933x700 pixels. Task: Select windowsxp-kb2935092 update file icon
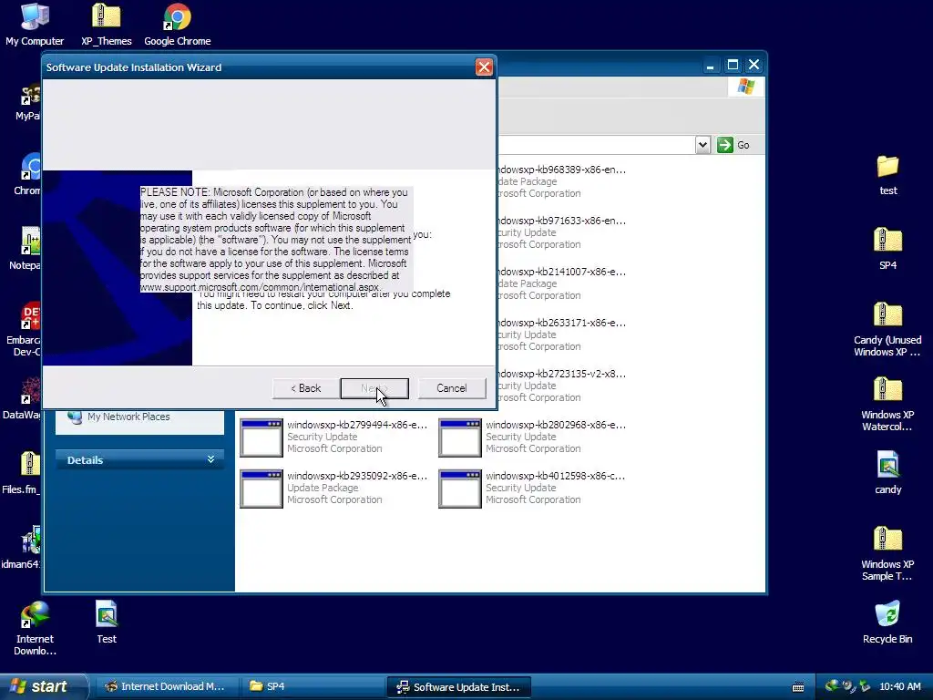pyautogui.click(x=261, y=489)
